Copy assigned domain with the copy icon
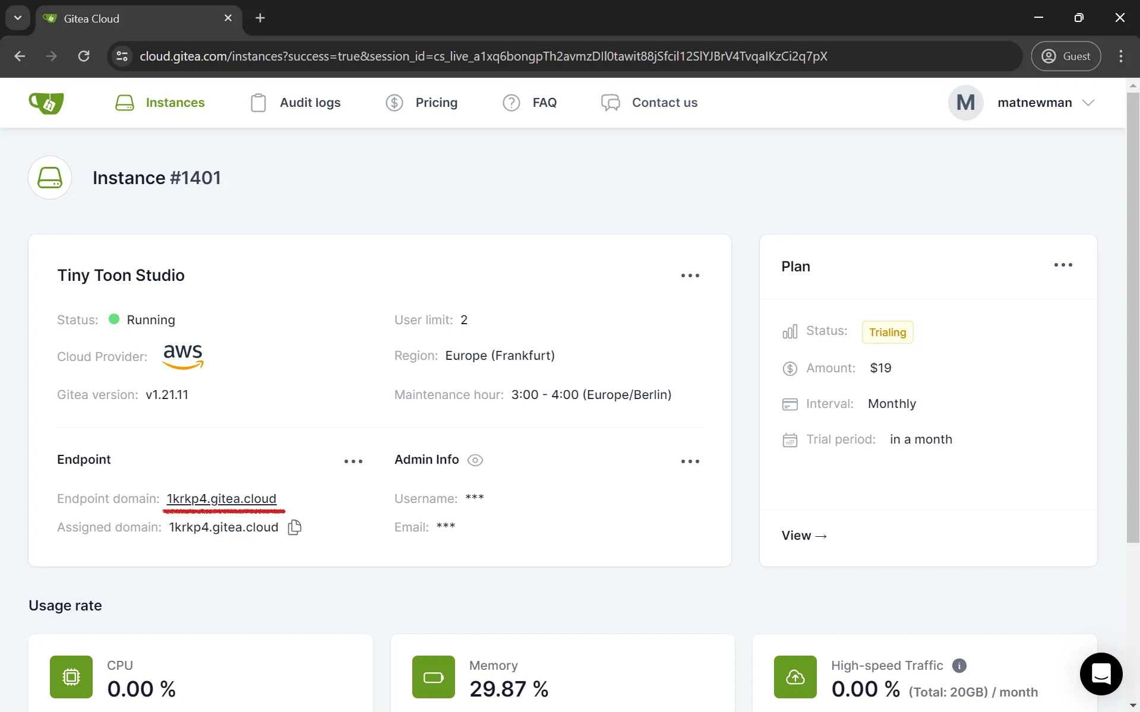Image resolution: width=1140 pixels, height=712 pixels. coord(294,527)
